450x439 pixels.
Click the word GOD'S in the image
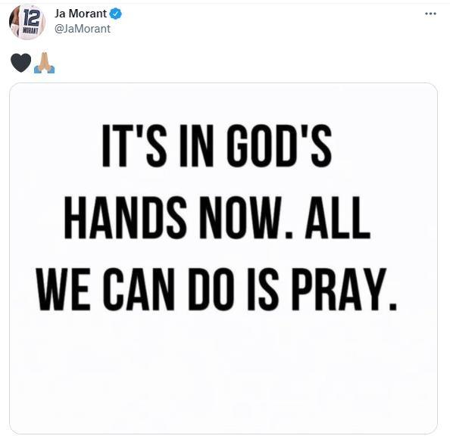[280, 146]
